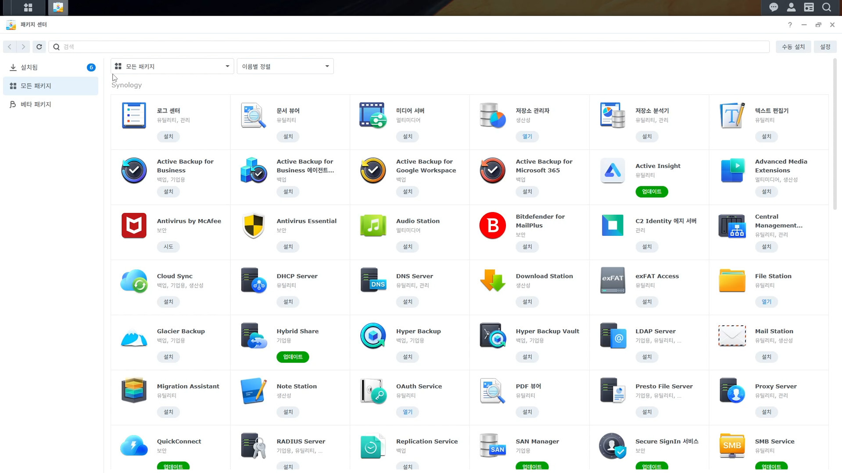842x473 pixels.
Task: Go to the 설치됨 (Installed) sidebar item
Action: click(50, 67)
